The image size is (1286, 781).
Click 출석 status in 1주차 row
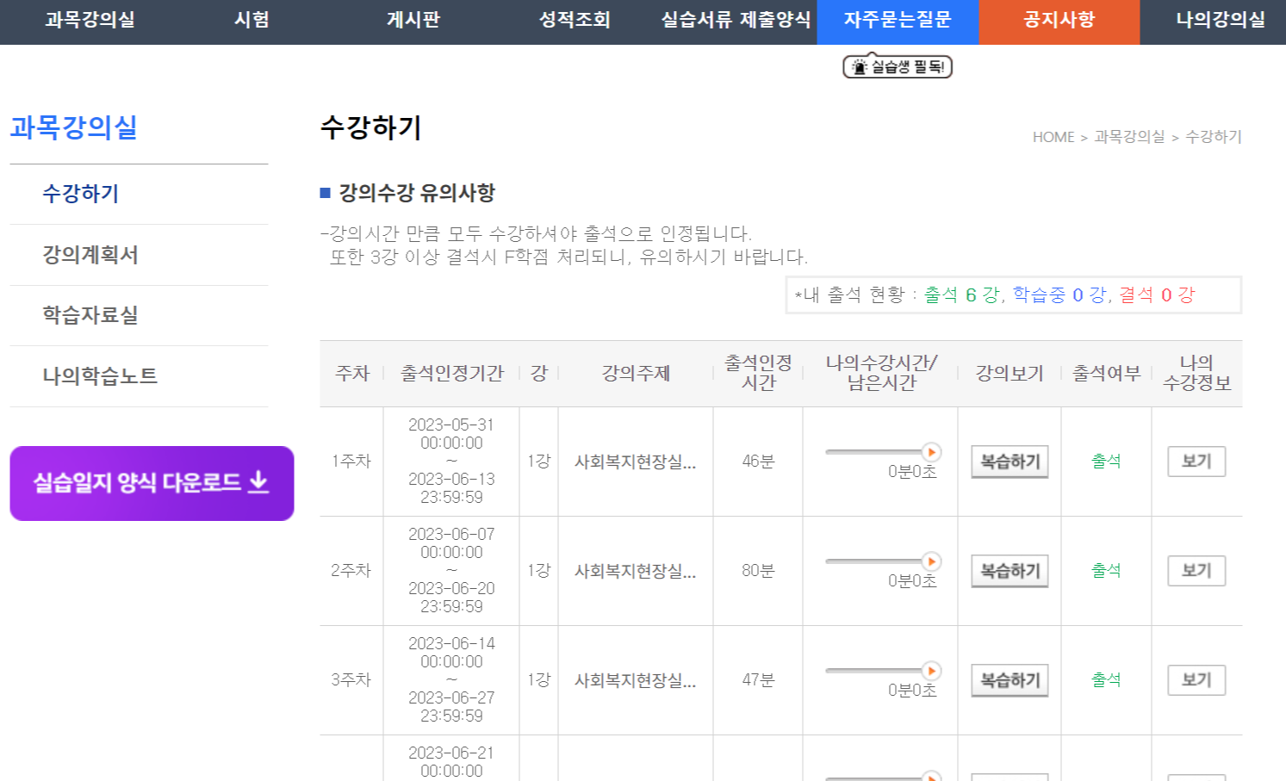pos(1106,462)
